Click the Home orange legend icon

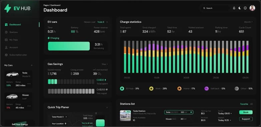click(x=179, y=88)
